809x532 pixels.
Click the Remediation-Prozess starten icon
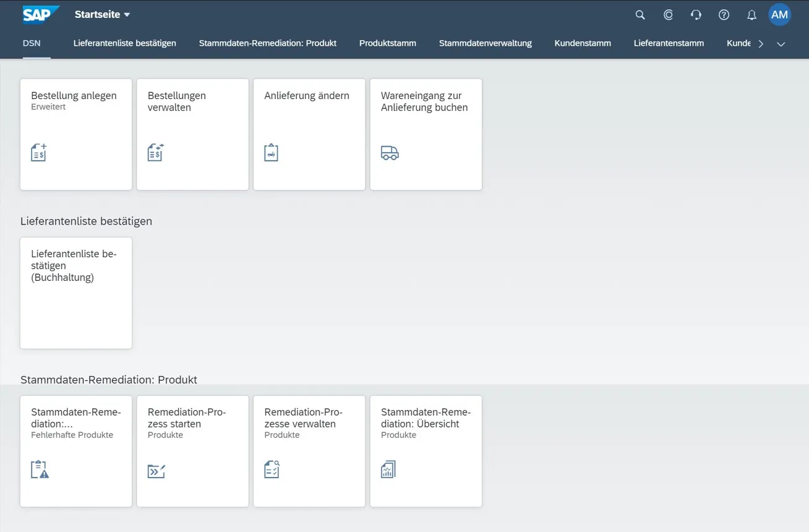pyautogui.click(x=156, y=471)
